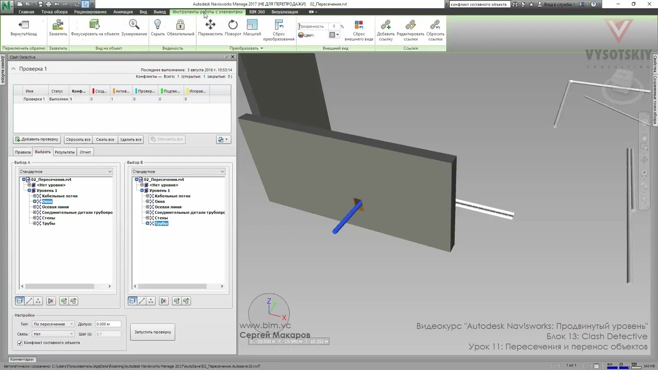Click the Сжать все button

click(x=105, y=139)
